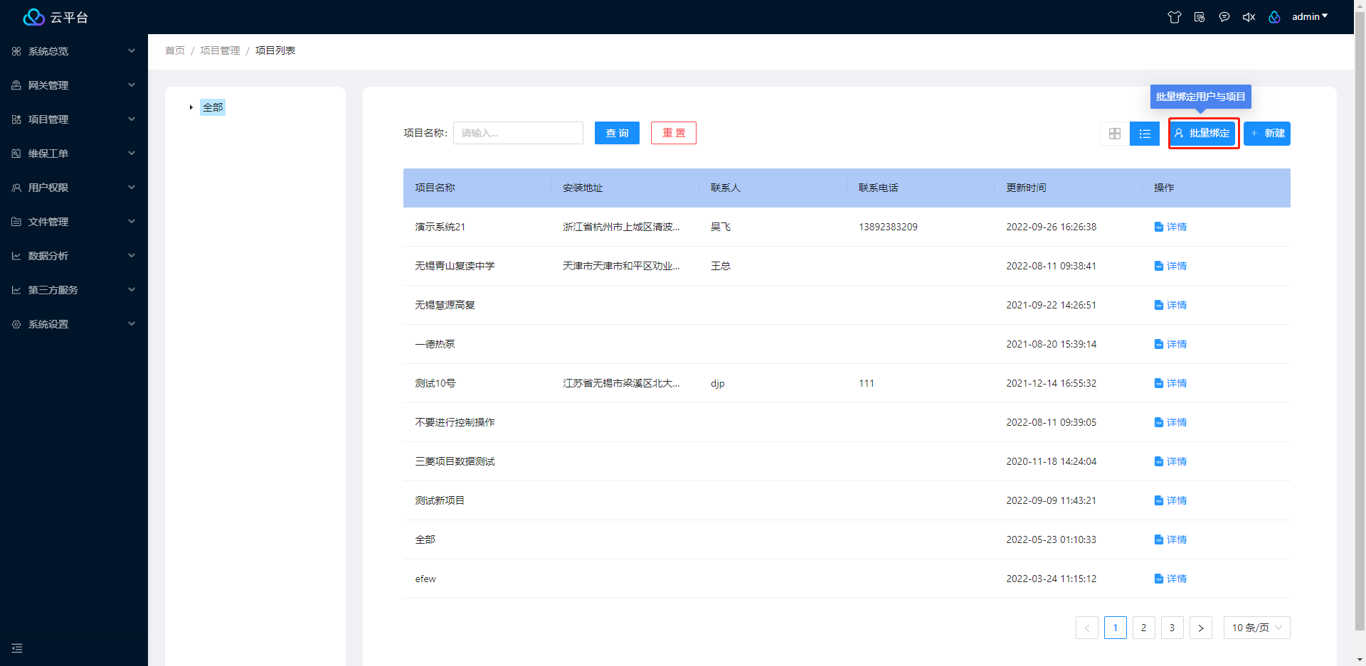Expand the 系统总览 menu
1366x666 pixels.
coord(74,51)
